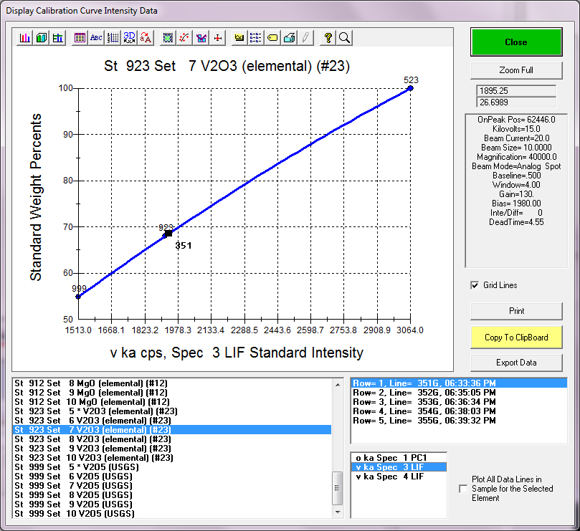Click the yellow Copy To ClipBoard button
This screenshot has width=580, height=531.
[x=516, y=337]
